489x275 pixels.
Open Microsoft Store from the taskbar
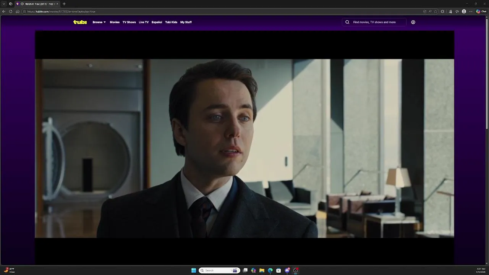(x=279, y=270)
